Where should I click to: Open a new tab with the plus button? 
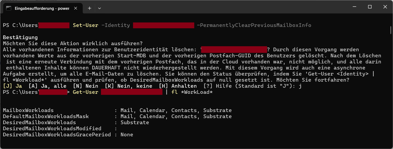pyautogui.click(x=90, y=8)
